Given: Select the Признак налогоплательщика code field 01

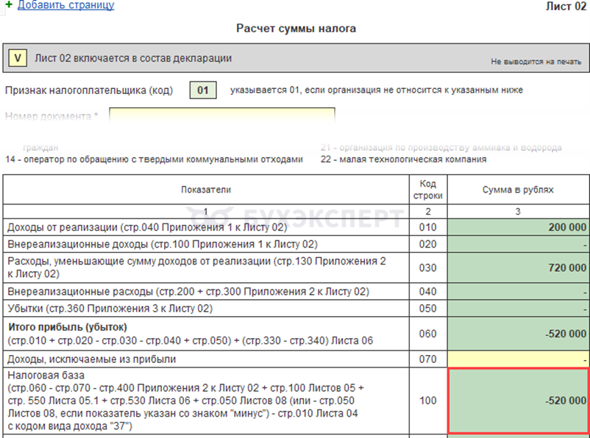Looking at the screenshot, I should [x=203, y=90].
